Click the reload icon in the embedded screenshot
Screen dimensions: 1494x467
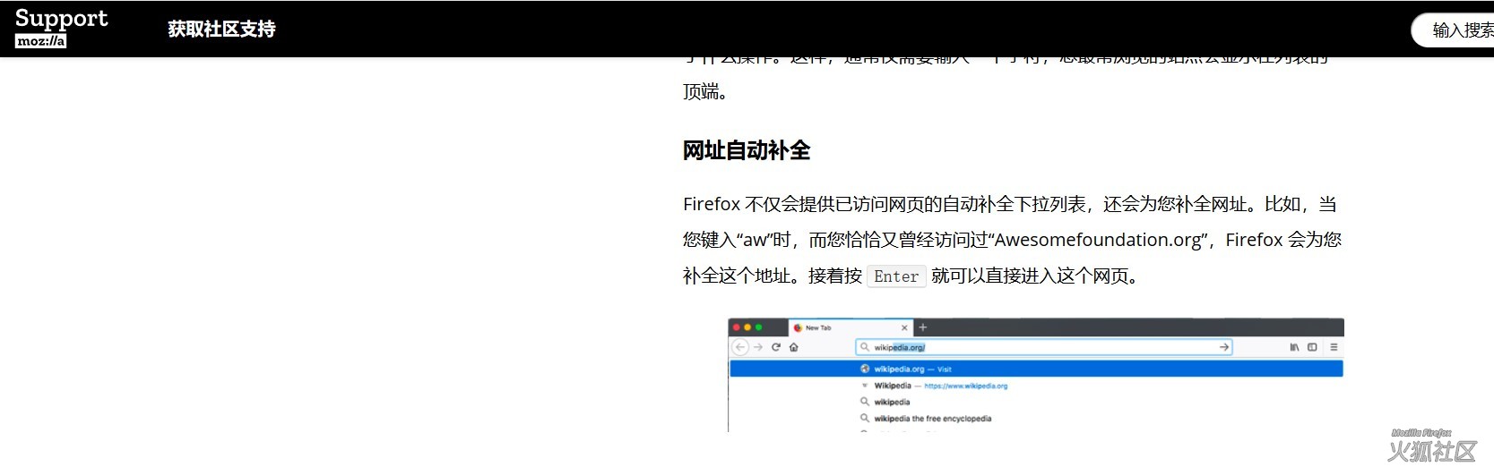click(776, 347)
